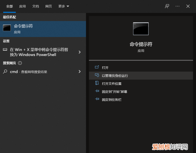Click the 命令提示符 title in preview pane

141,44
